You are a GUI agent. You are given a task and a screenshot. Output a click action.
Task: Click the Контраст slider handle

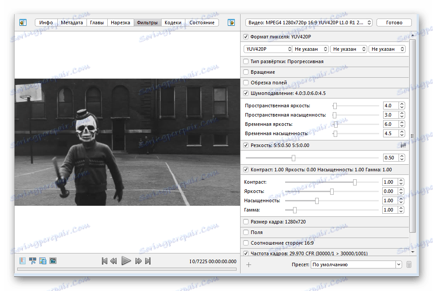coord(355,182)
